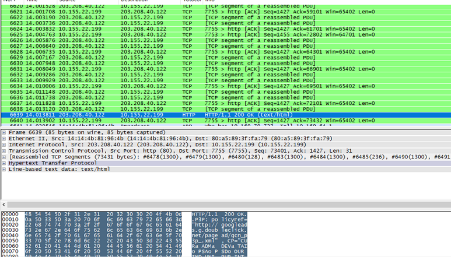Select packet number 6632 row

(226, 75)
